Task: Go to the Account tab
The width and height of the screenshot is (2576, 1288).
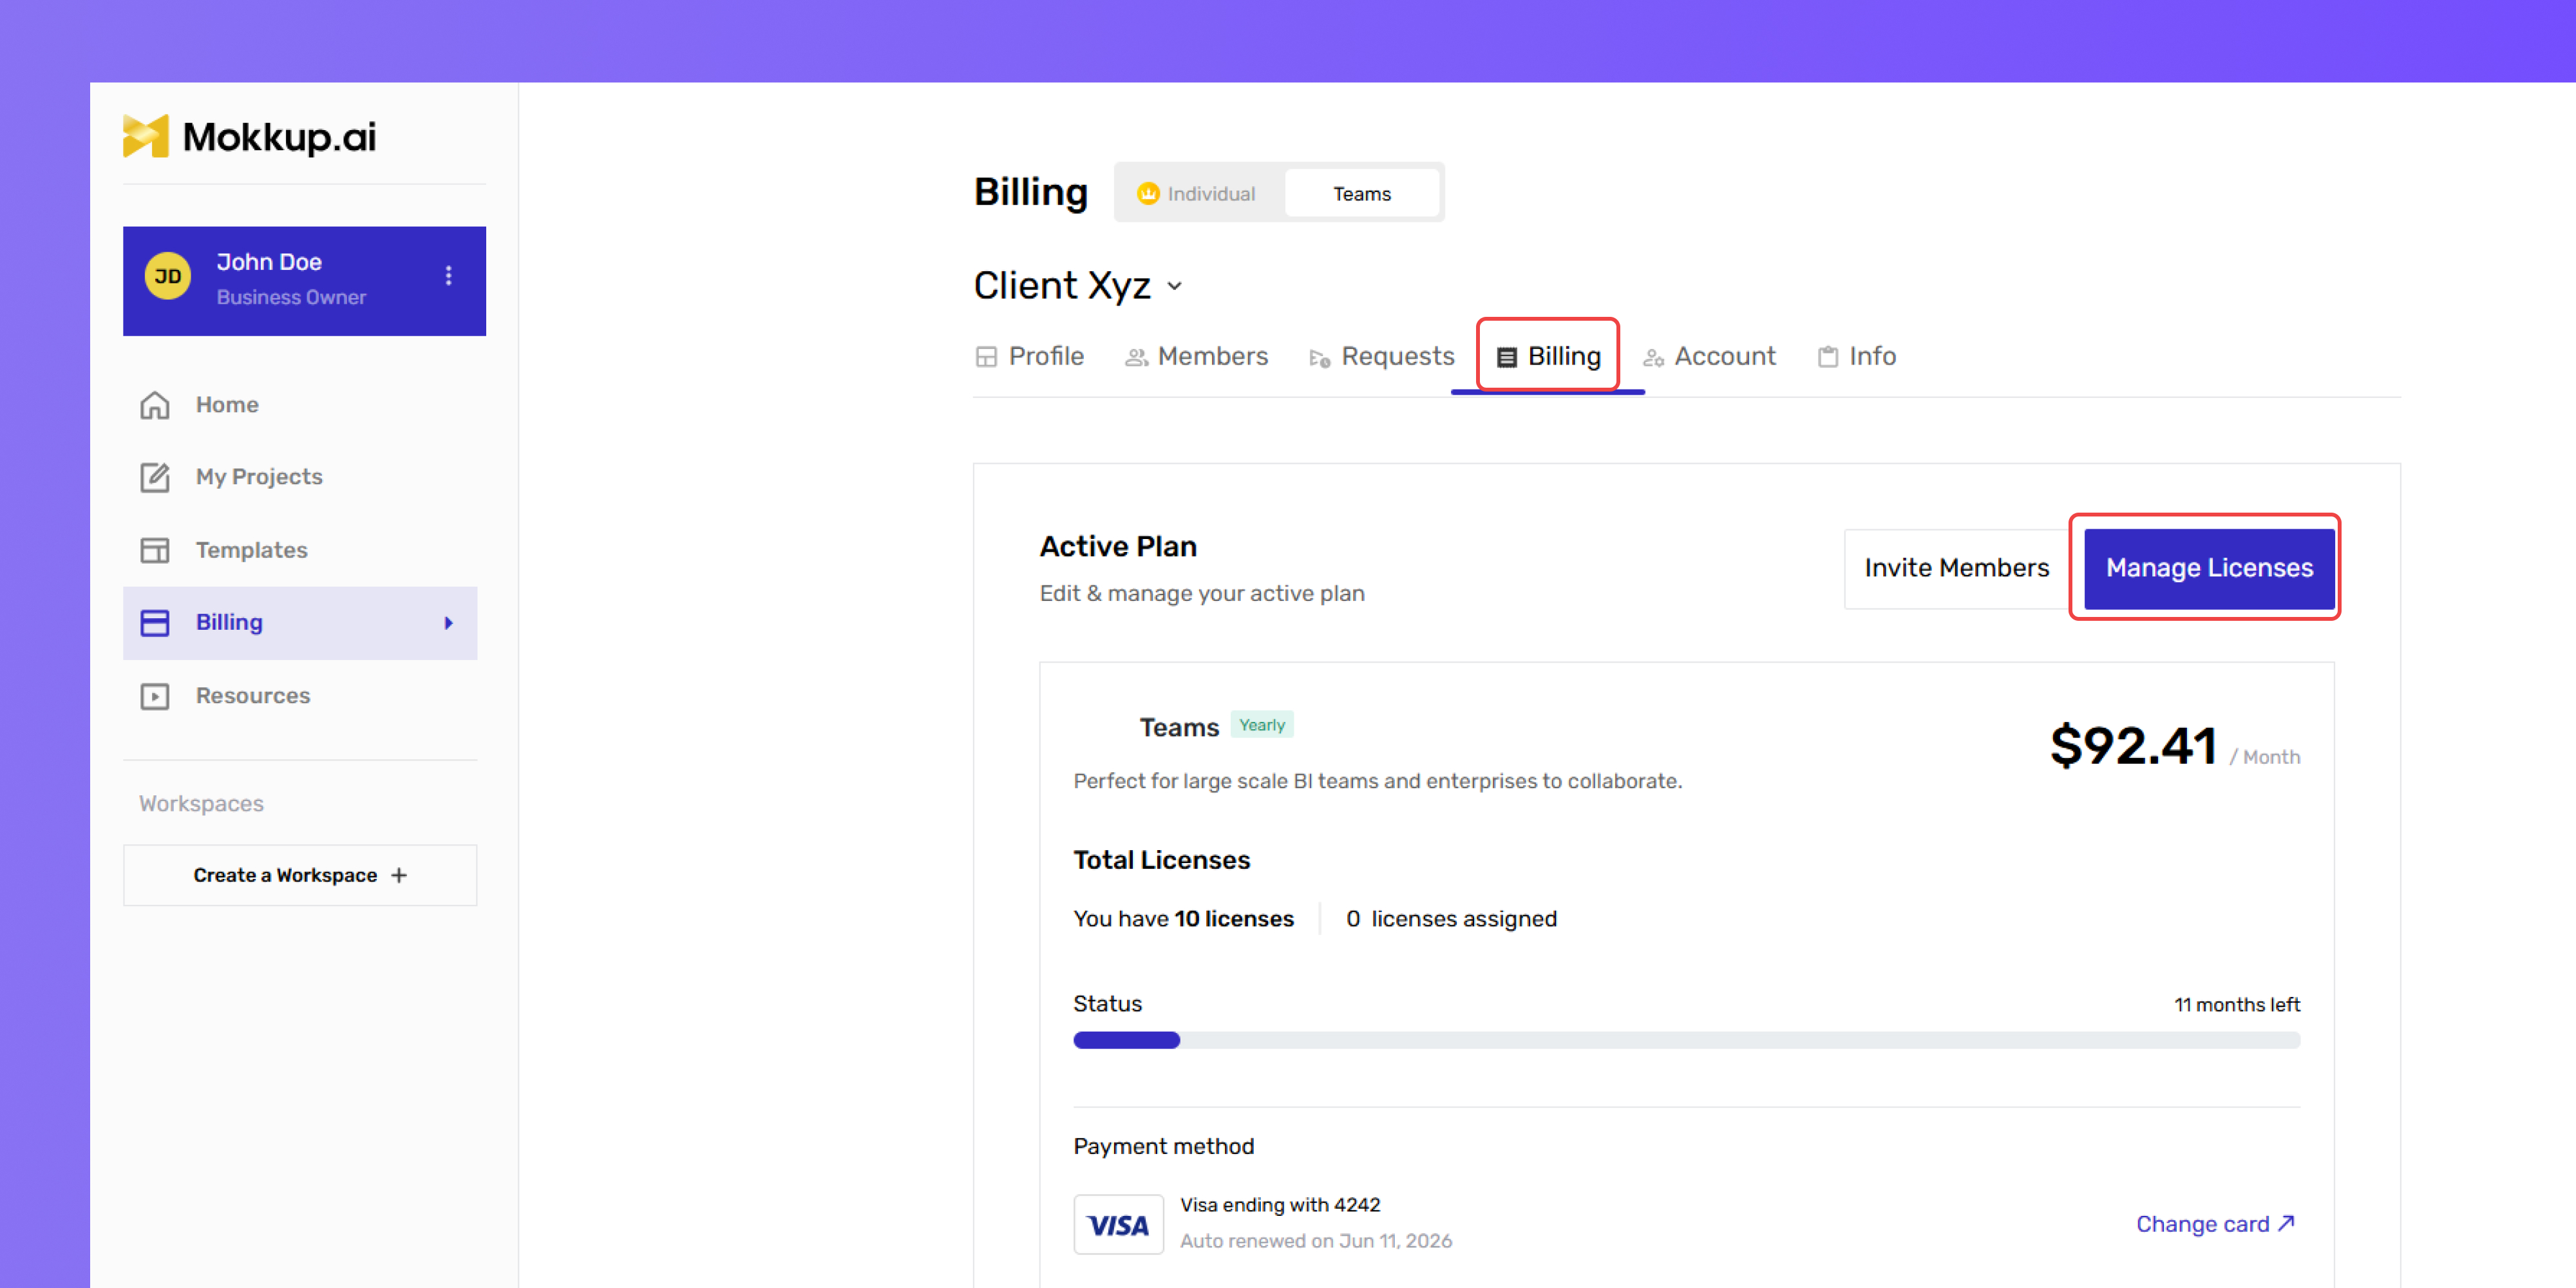Action: [1709, 357]
